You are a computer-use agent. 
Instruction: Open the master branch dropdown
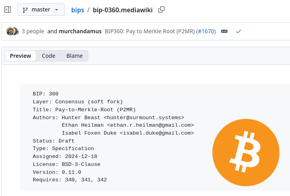click(41, 10)
